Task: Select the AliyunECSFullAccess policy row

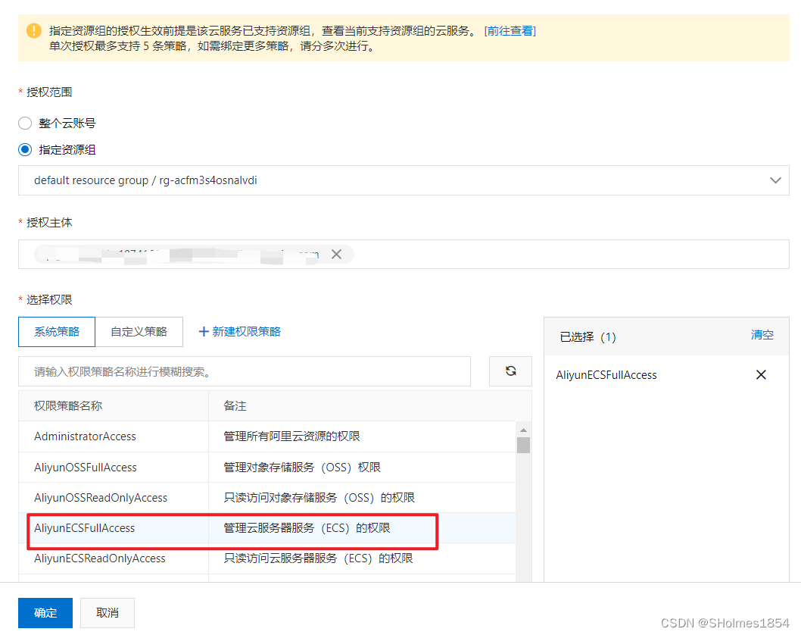Action: point(266,528)
